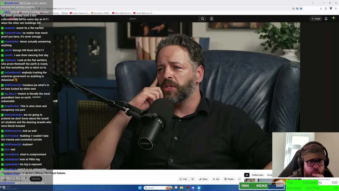Click the Tips goal amount bar
The height and width of the screenshot is (191, 339).
pos(312,183)
